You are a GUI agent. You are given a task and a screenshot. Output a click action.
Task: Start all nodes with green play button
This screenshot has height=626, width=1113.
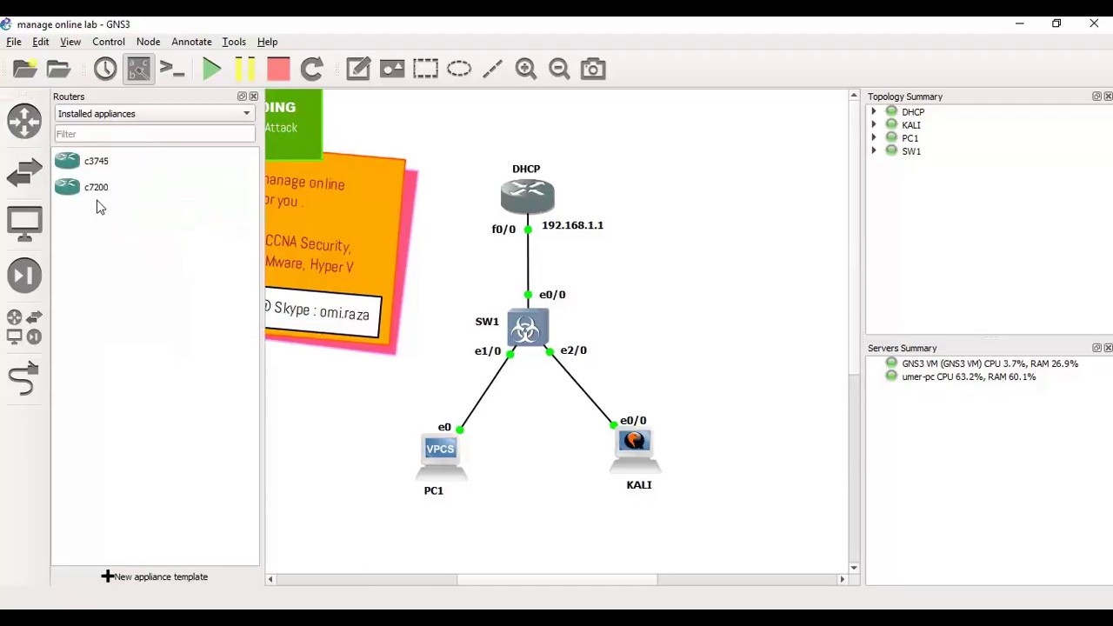(211, 69)
